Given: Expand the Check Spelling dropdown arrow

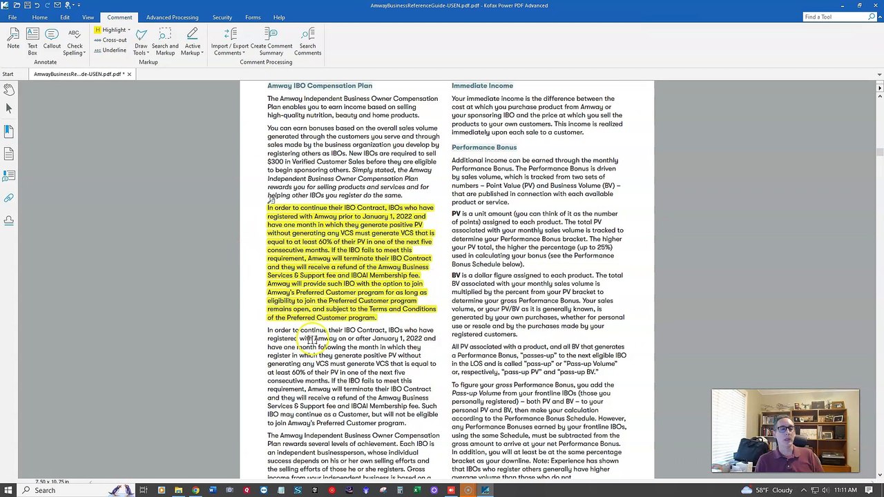Looking at the screenshot, I should (85, 53).
